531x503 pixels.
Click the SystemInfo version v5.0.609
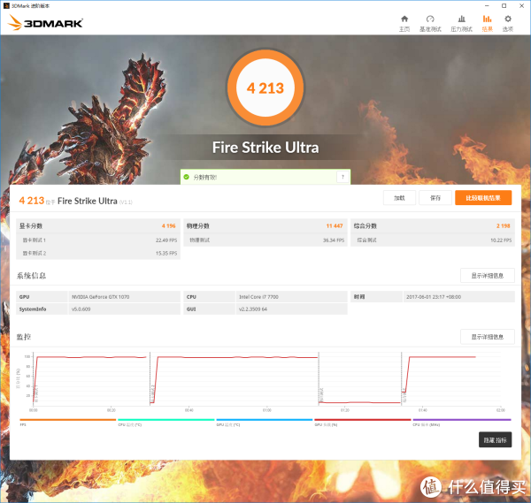[x=81, y=309]
